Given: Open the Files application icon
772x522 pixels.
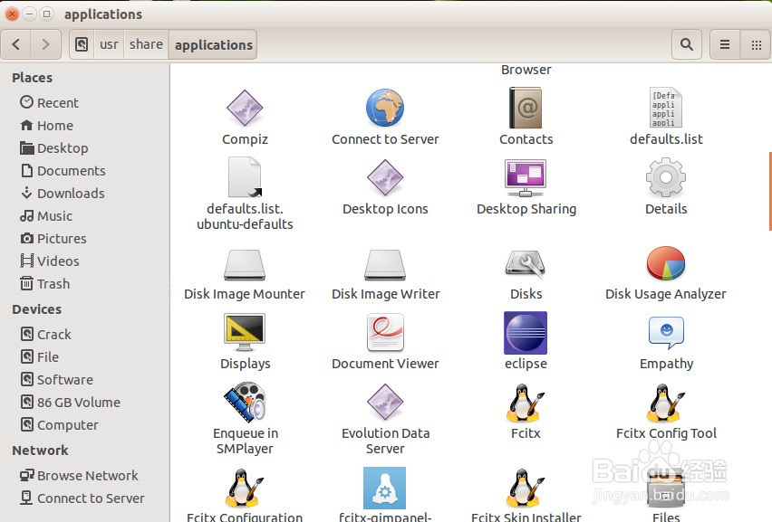Looking at the screenshot, I should point(666,489).
